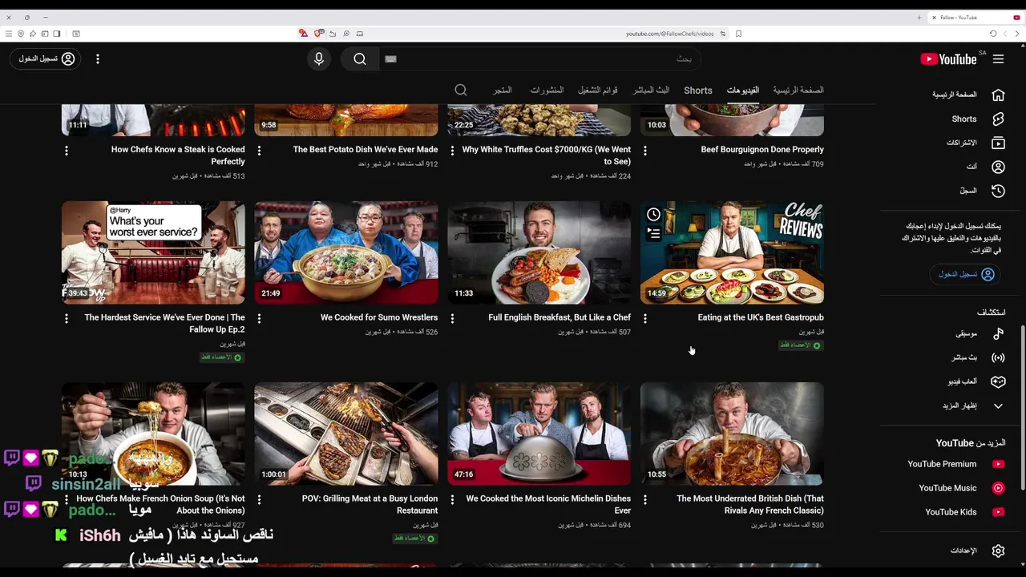Open a new browser tab with plus
Screen dimensions: 1026x577
919,17
